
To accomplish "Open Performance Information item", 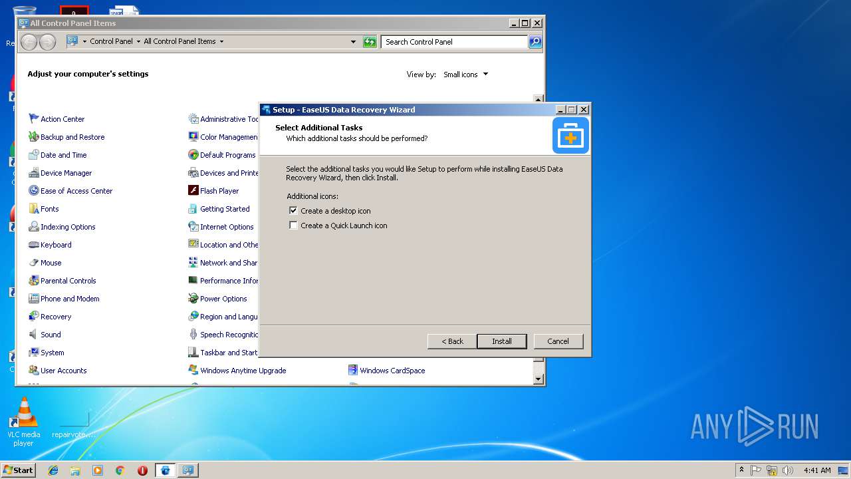I will coord(223,281).
